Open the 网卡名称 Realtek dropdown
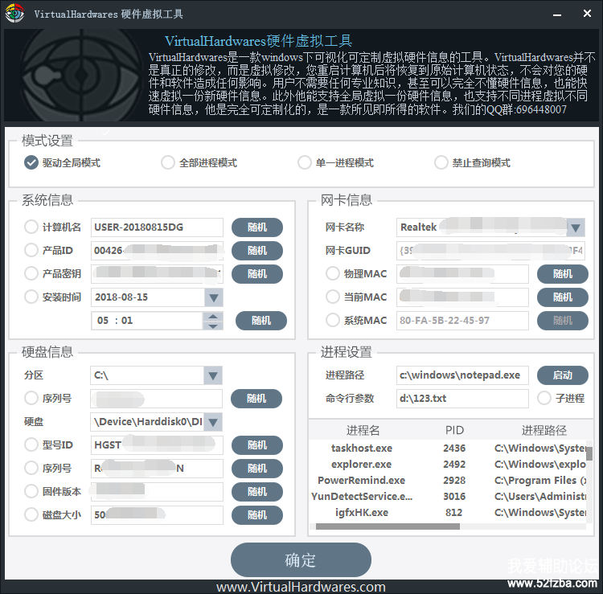Viewport: 603px width, 594px height. 576,227
